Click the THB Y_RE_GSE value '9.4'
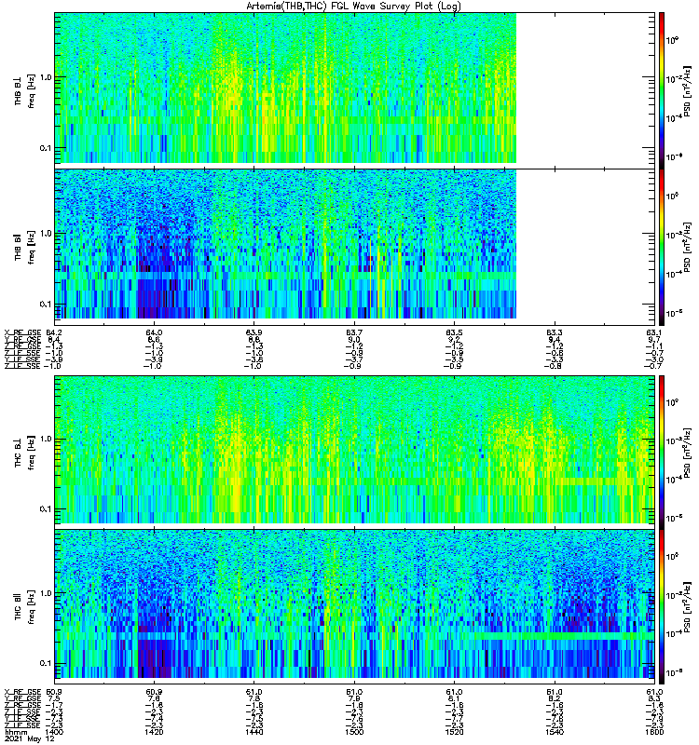The width and height of the screenshot is (699, 745). tap(555, 339)
